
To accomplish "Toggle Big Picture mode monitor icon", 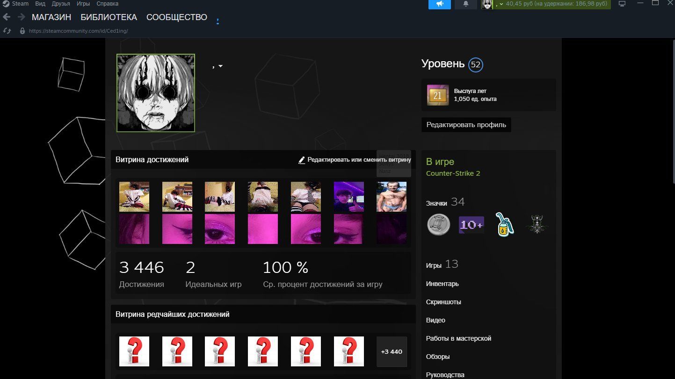I will [x=622, y=4].
